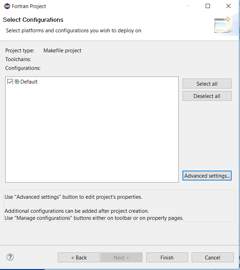The width and height of the screenshot is (240, 270).
Task: Cancel the Fortran Project wizard
Action: pos(213,257)
